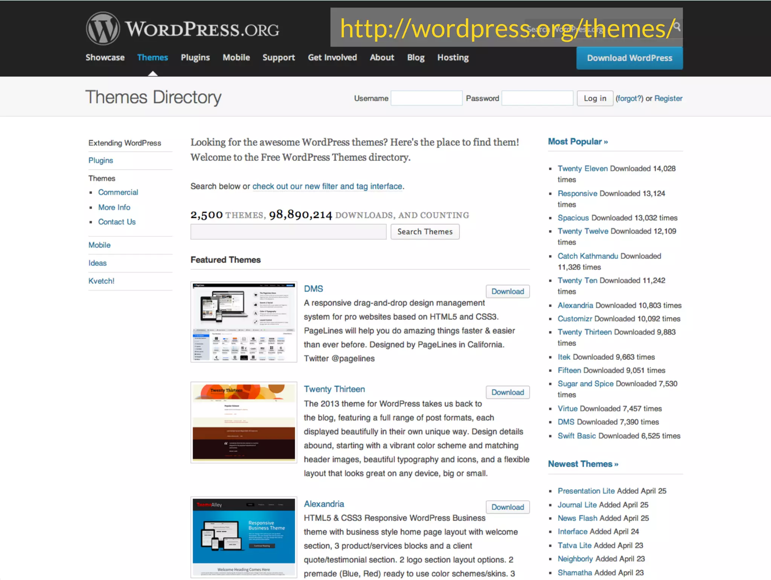Go to the Mobile navigation item
The width and height of the screenshot is (771, 580).
pyautogui.click(x=236, y=58)
